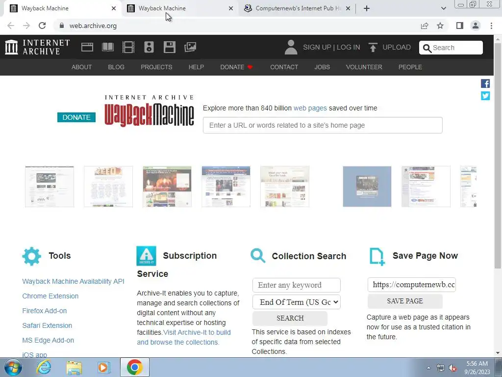Open the MS Edge Add-on link

point(48,340)
